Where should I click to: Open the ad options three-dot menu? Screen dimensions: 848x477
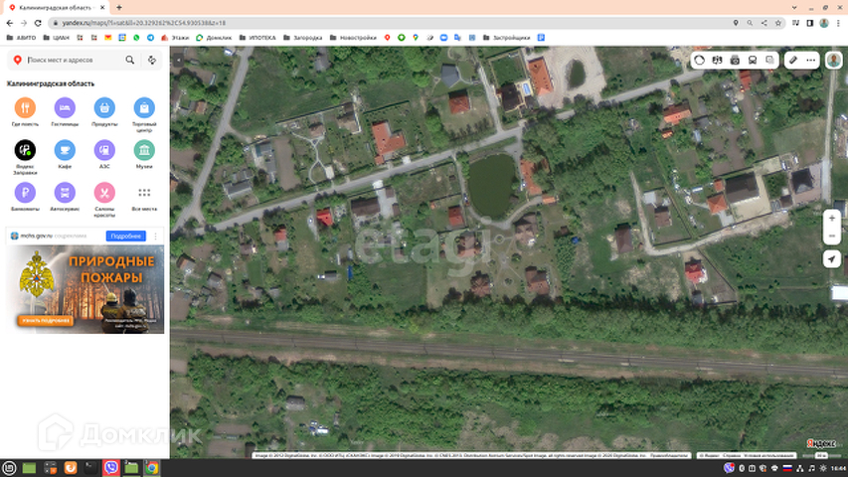[156, 236]
